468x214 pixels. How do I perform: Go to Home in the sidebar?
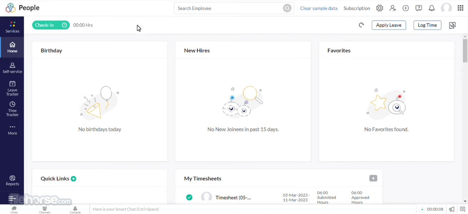point(12,47)
